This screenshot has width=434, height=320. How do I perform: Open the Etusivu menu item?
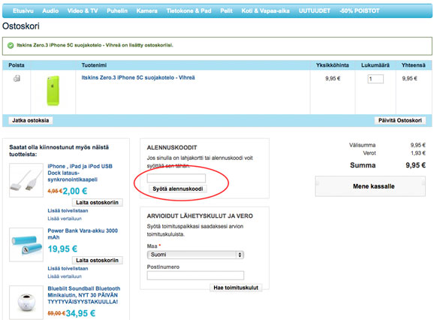point(23,11)
